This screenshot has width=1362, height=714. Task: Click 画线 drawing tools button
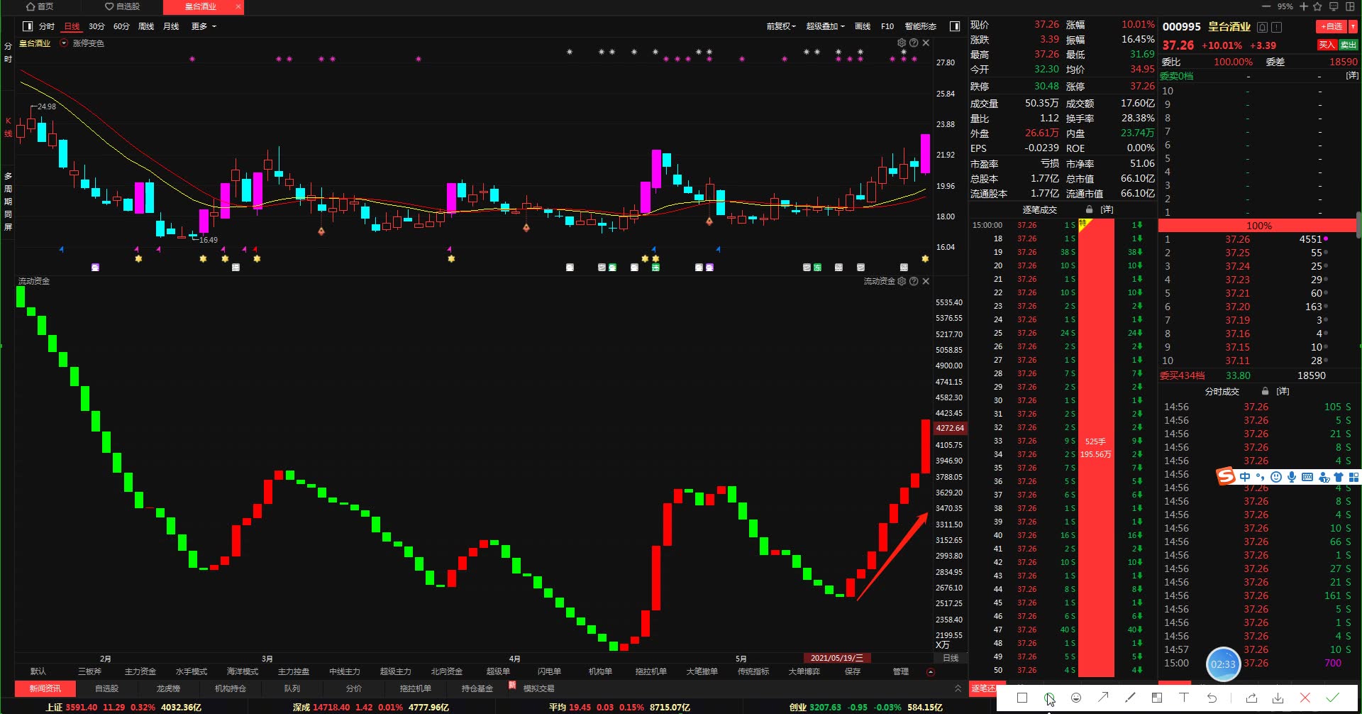[x=863, y=26]
